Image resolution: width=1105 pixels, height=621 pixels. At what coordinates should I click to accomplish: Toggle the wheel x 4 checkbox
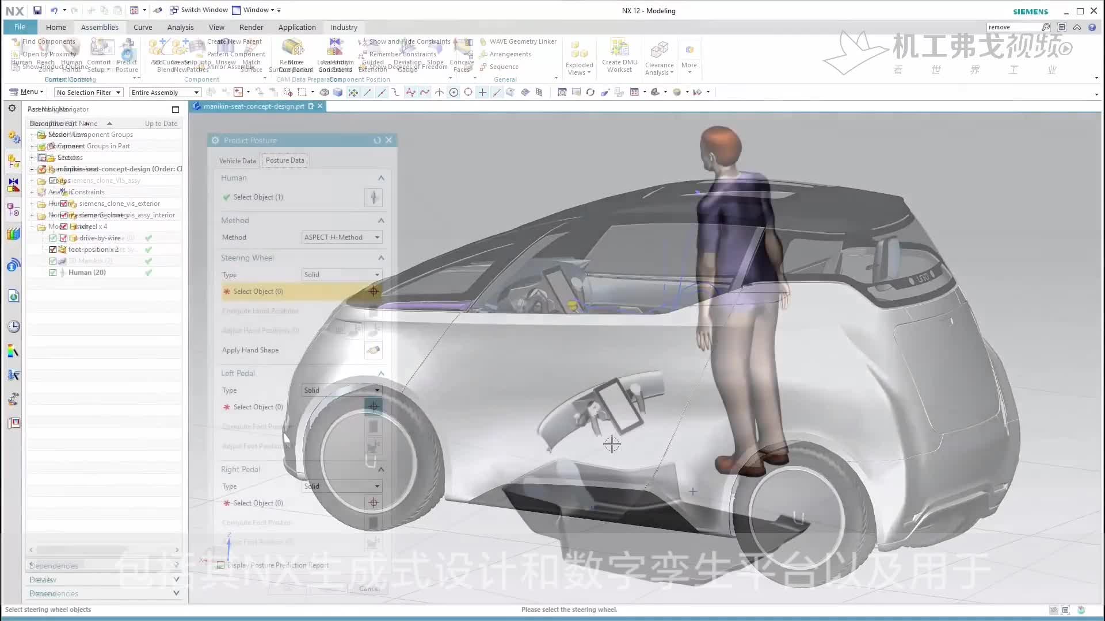pyautogui.click(x=64, y=227)
